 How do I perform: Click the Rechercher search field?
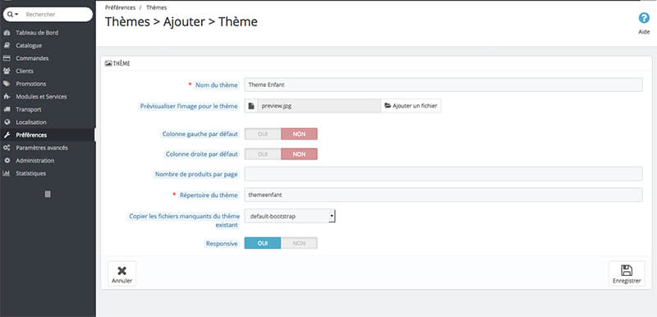pyautogui.click(x=57, y=14)
